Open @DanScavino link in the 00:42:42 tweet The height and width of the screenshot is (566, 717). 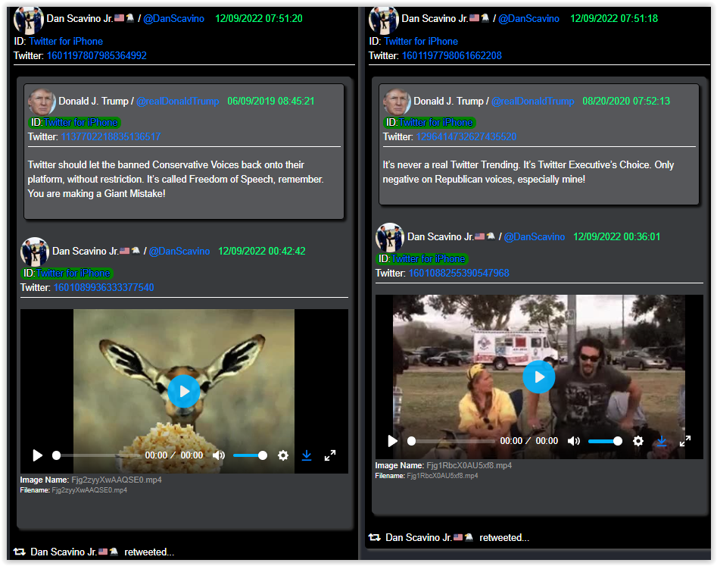pos(179,252)
